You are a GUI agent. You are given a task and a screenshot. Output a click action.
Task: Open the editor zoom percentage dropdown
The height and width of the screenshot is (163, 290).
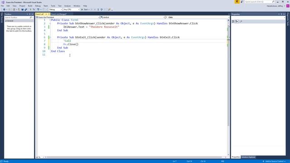click(x=40, y=157)
